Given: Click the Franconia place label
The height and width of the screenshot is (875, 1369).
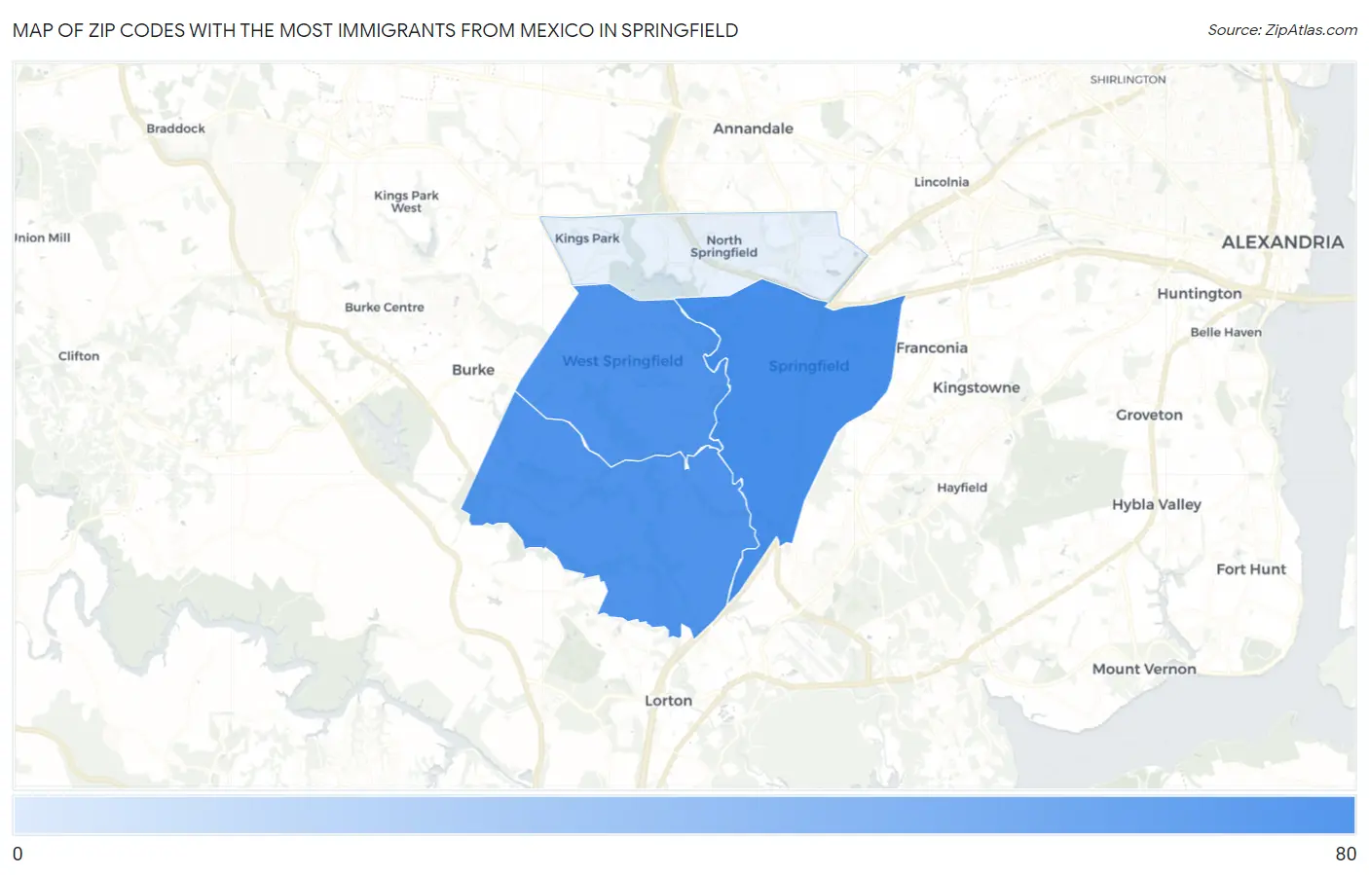Looking at the screenshot, I should click(x=932, y=348).
